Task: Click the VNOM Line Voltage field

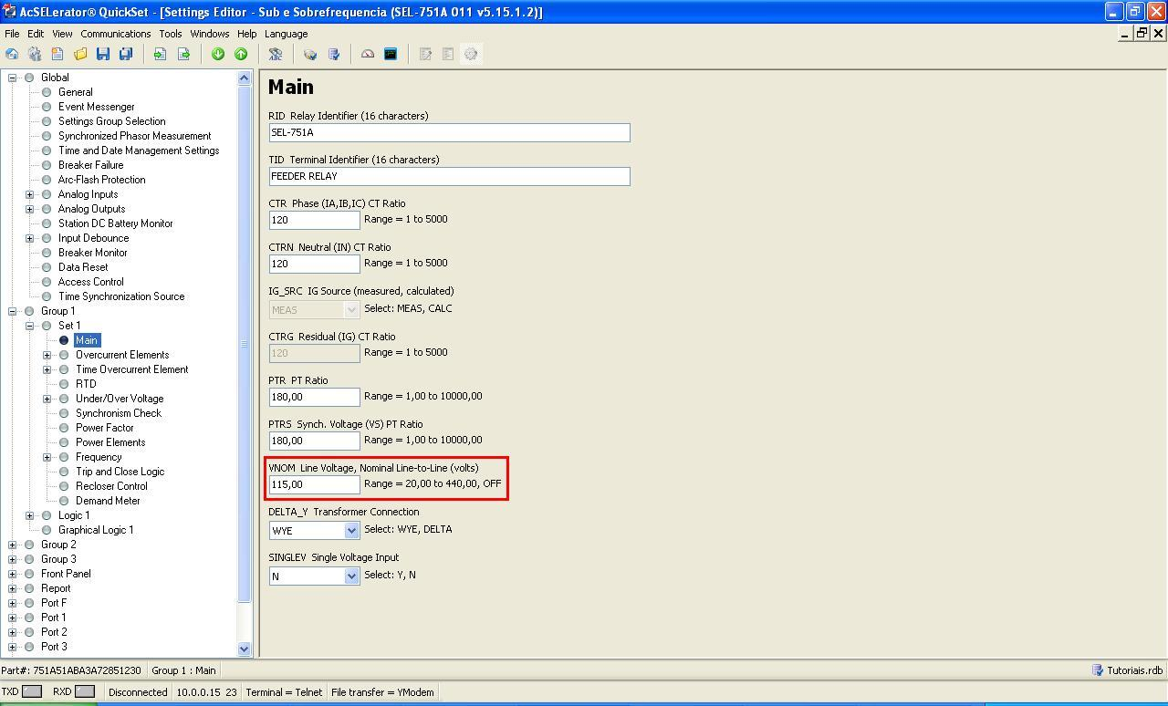Action: (314, 484)
